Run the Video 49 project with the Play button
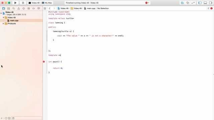Viewport: 214px width, 120px height. tap(15, 3)
